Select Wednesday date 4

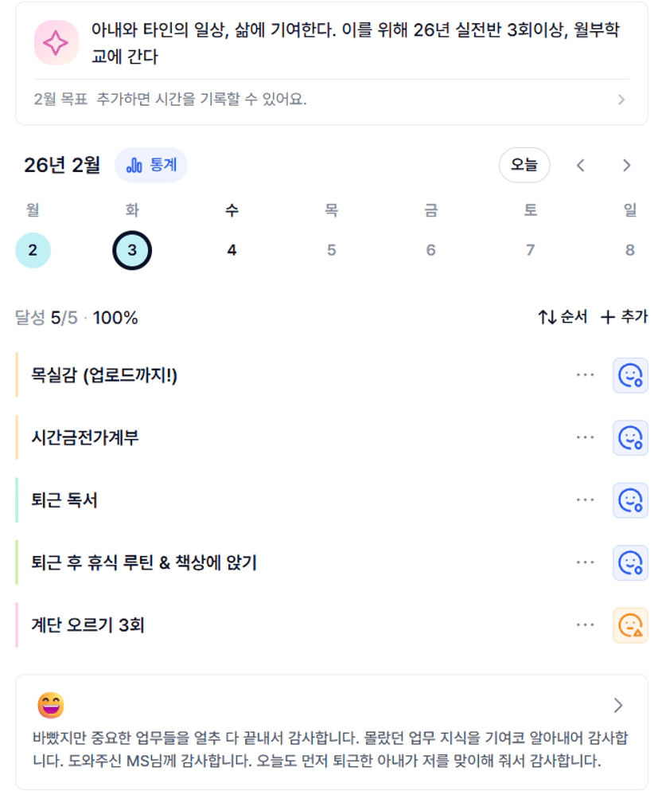(x=232, y=250)
